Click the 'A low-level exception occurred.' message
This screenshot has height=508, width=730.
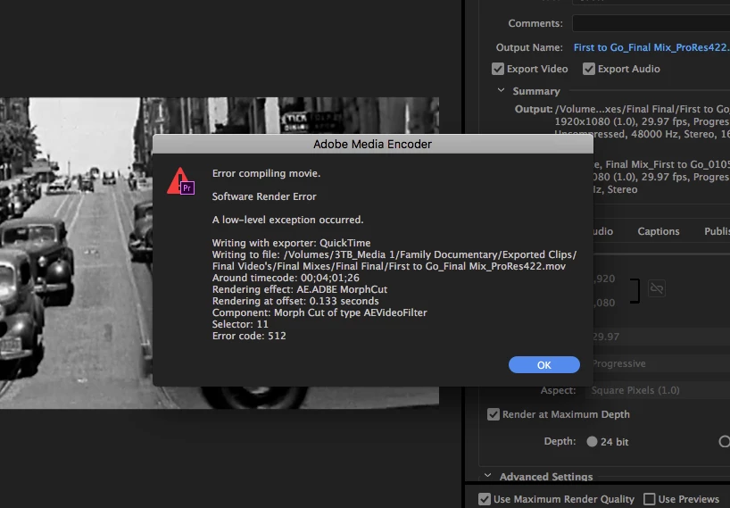pyautogui.click(x=287, y=220)
